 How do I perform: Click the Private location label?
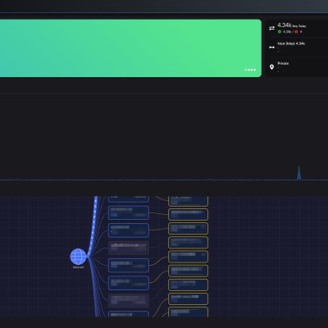pyautogui.click(x=283, y=63)
